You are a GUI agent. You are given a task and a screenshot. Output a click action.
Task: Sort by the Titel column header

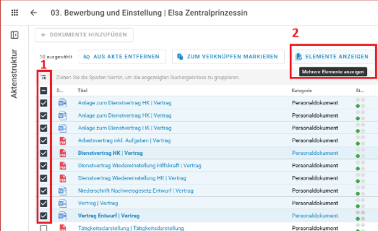click(82, 91)
